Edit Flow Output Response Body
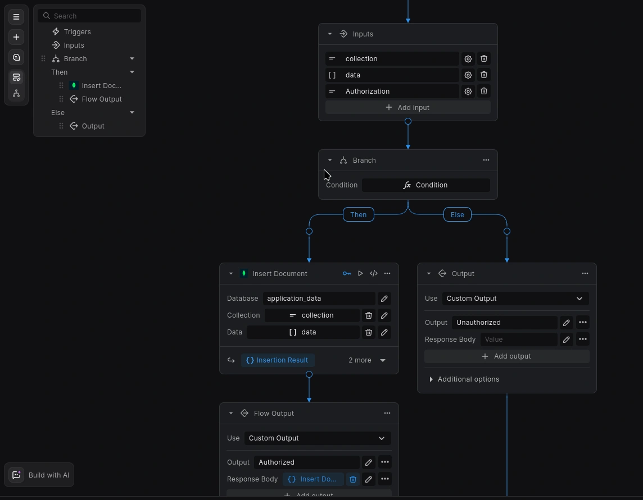The image size is (643, 500). pos(369,479)
